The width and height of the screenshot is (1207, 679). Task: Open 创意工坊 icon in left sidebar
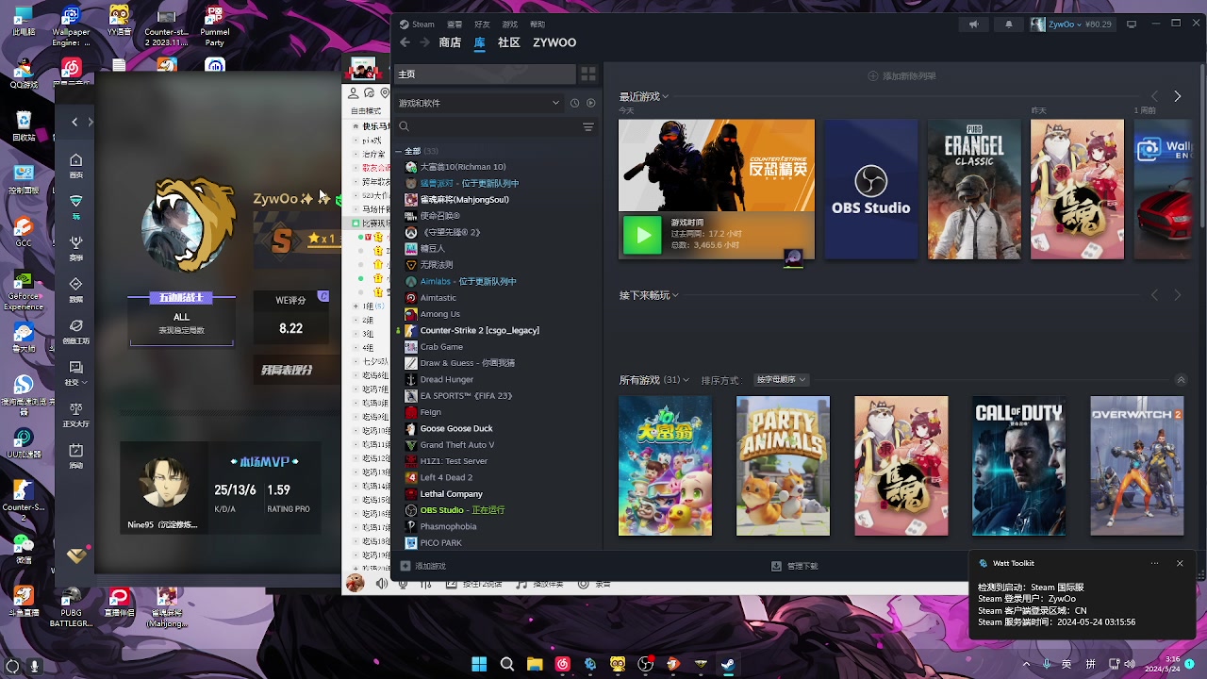click(x=76, y=332)
